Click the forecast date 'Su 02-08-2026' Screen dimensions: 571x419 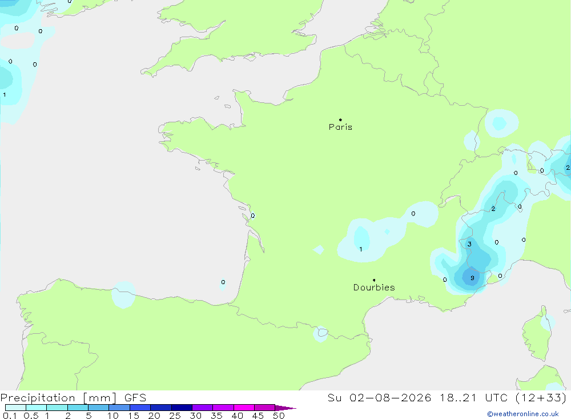click(379, 398)
